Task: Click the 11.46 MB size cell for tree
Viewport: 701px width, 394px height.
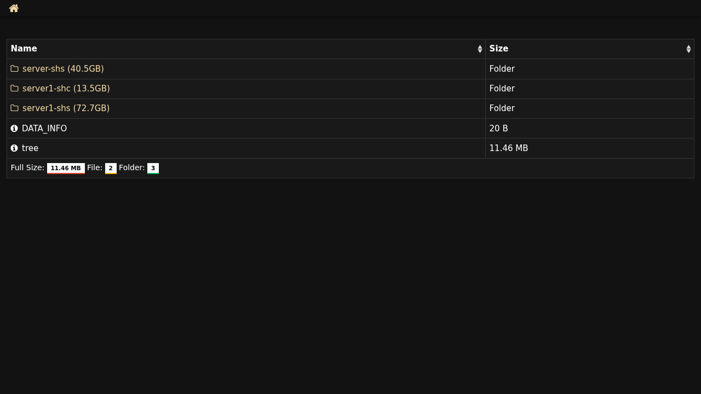Action: pos(509,148)
